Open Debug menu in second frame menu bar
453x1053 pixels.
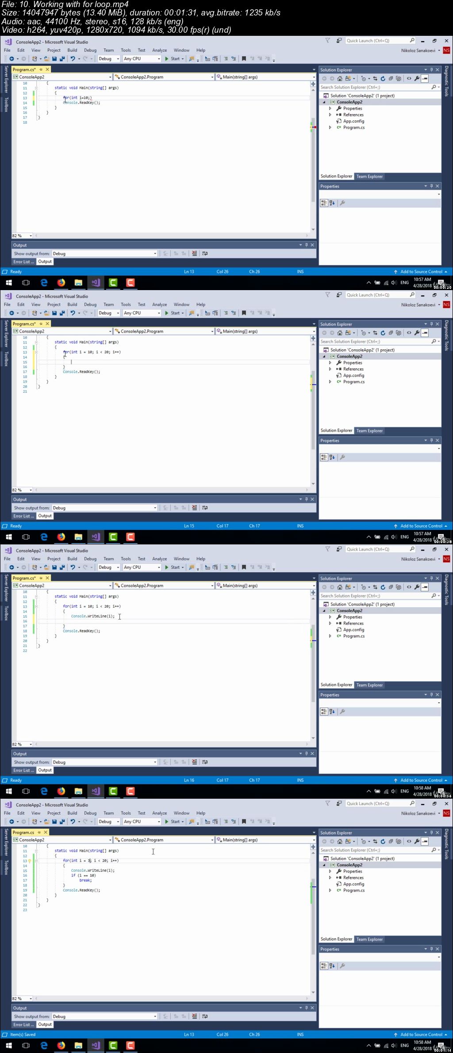coord(90,305)
